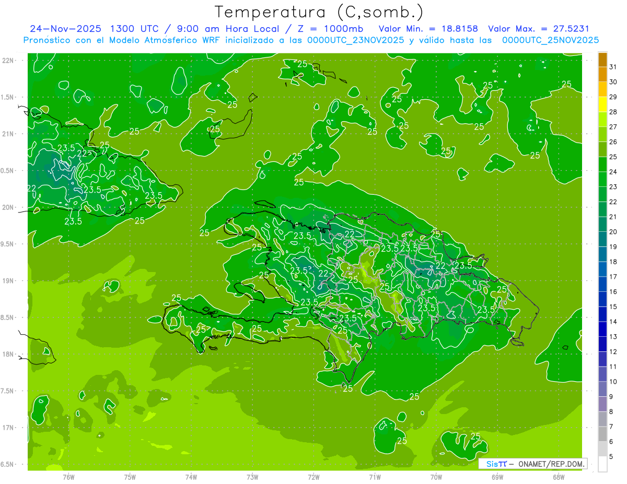Click the '20N' latitude axis label
Viewport: 627px width, 484px height.
[8, 208]
